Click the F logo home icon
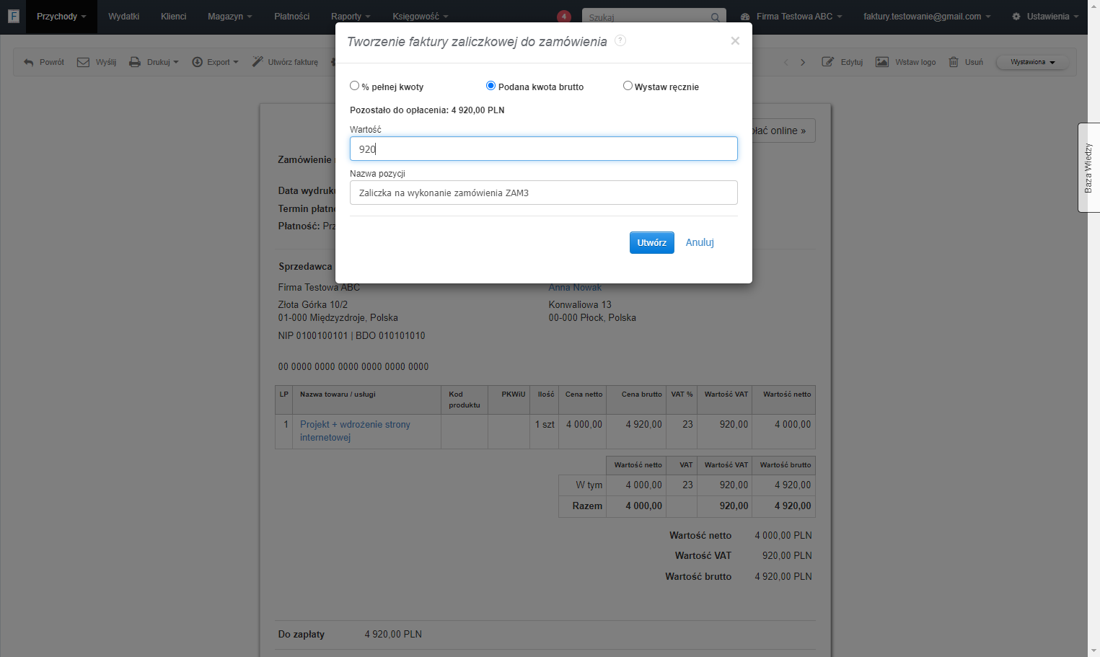This screenshot has width=1100, height=657. [13, 16]
